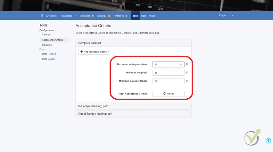Open the Portfolio page
This screenshot has height=152, width=273.
coord(120,16)
